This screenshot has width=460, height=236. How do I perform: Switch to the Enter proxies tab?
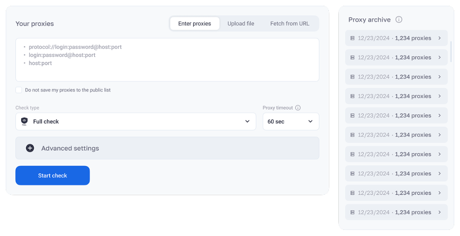pyautogui.click(x=195, y=23)
